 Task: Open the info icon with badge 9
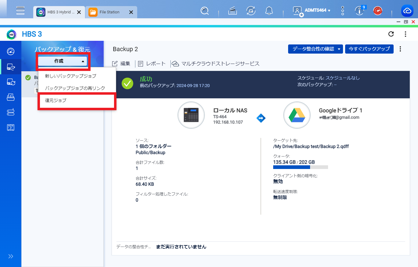[359, 11]
